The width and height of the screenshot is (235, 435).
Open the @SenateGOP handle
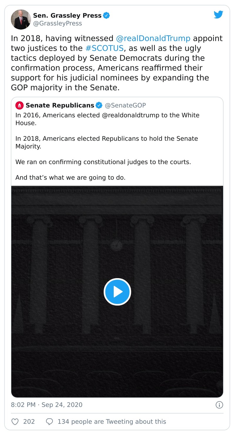point(125,105)
